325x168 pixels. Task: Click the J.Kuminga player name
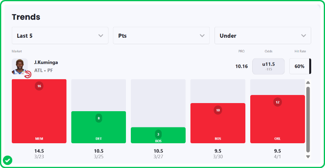[x=46, y=62]
